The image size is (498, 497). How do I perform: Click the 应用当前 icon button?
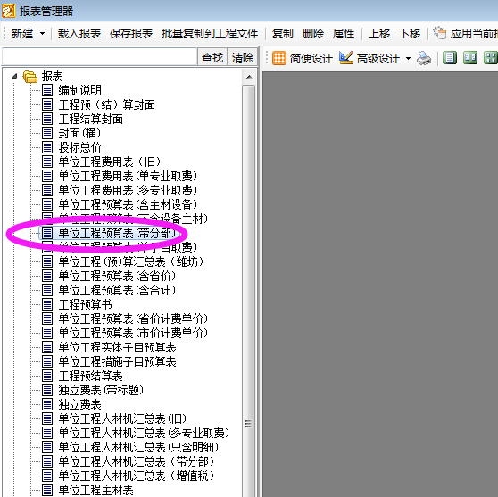(440, 33)
